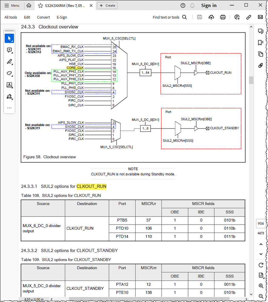Click the CLKOUT_STANDBY destination cell
The width and height of the screenshot is (268, 302).
click(x=87, y=288)
